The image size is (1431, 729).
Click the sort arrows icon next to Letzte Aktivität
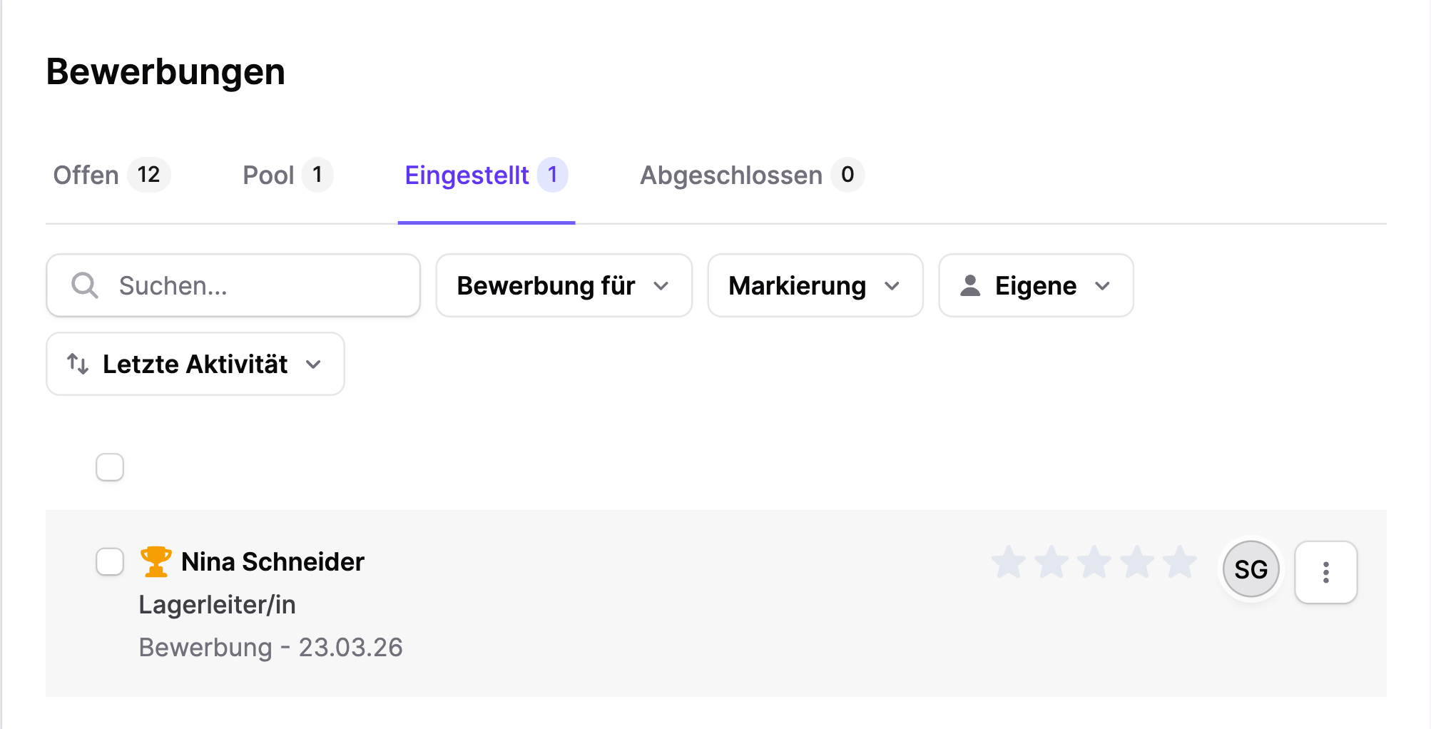78,364
